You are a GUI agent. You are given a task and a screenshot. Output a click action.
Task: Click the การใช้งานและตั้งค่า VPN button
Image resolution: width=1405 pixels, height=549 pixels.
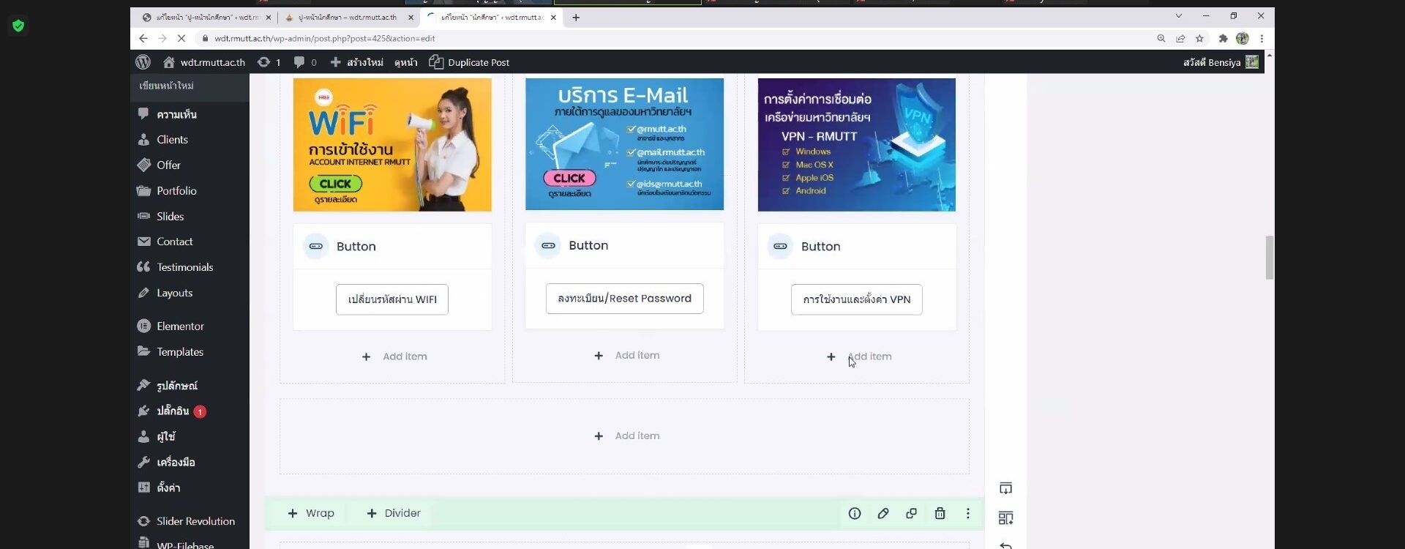click(856, 299)
